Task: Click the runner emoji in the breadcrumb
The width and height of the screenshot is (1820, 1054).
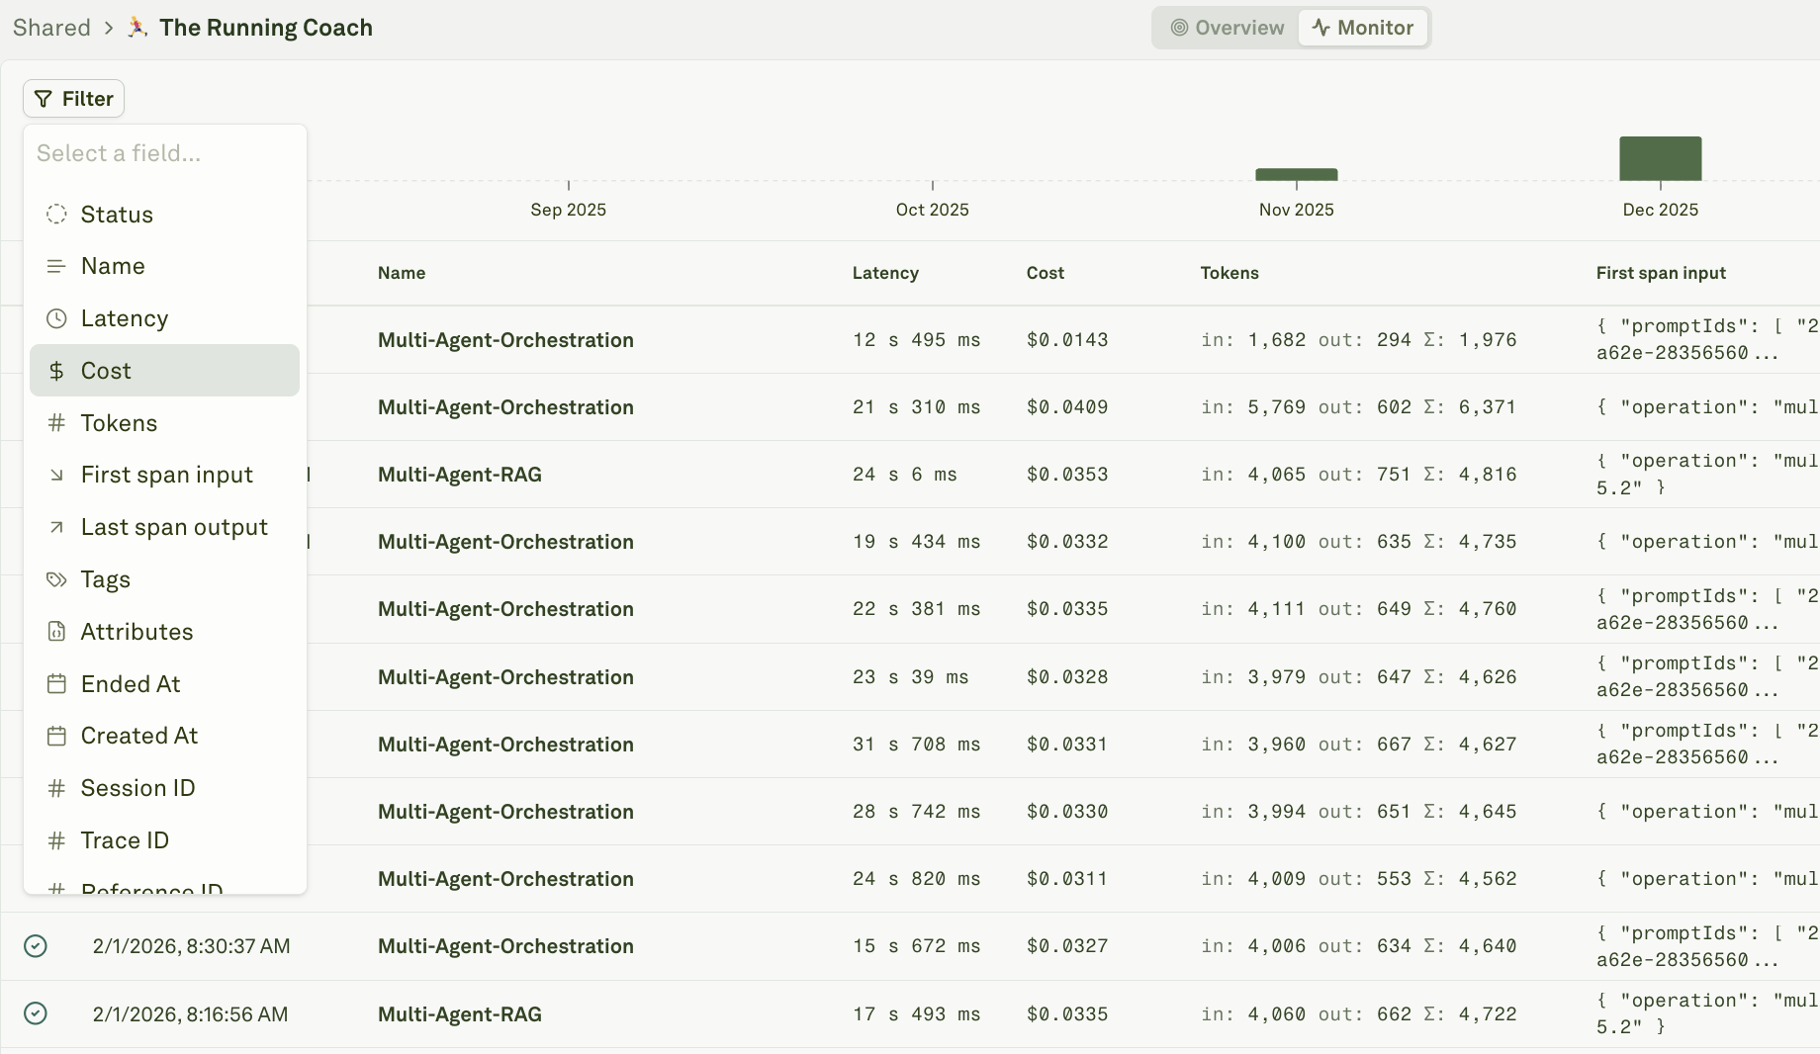Action: 136,27
